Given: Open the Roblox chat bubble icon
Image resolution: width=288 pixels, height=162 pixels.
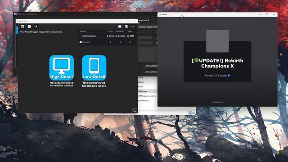Looking at the screenshot, I should click(29, 27).
